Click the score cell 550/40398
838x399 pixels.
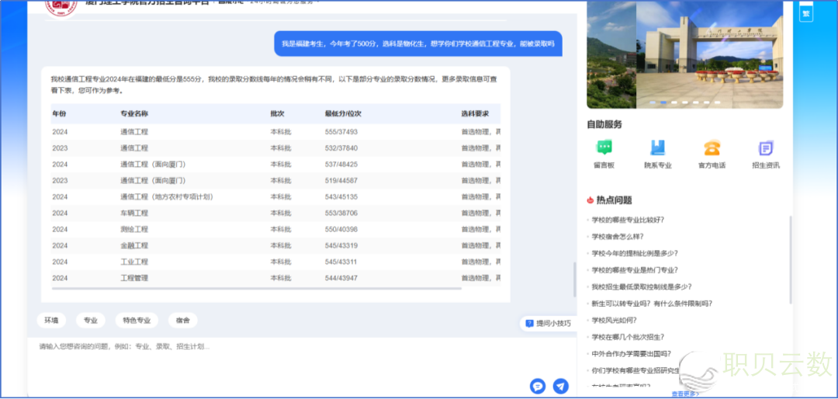point(341,230)
